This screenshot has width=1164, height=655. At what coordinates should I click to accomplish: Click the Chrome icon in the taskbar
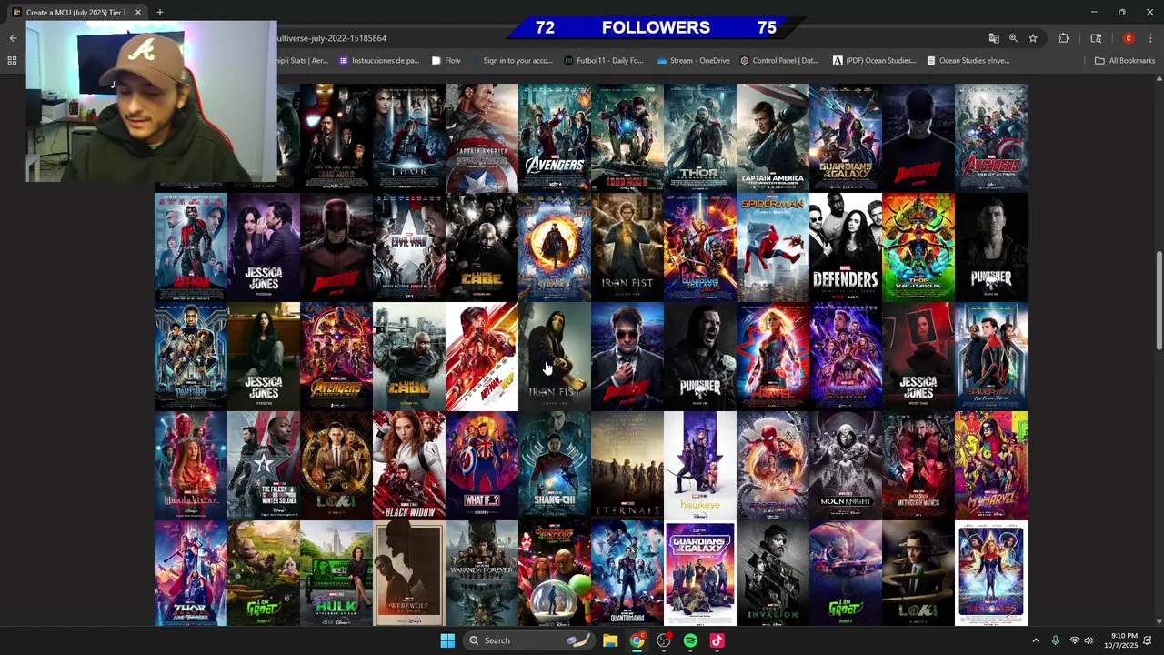(x=637, y=640)
